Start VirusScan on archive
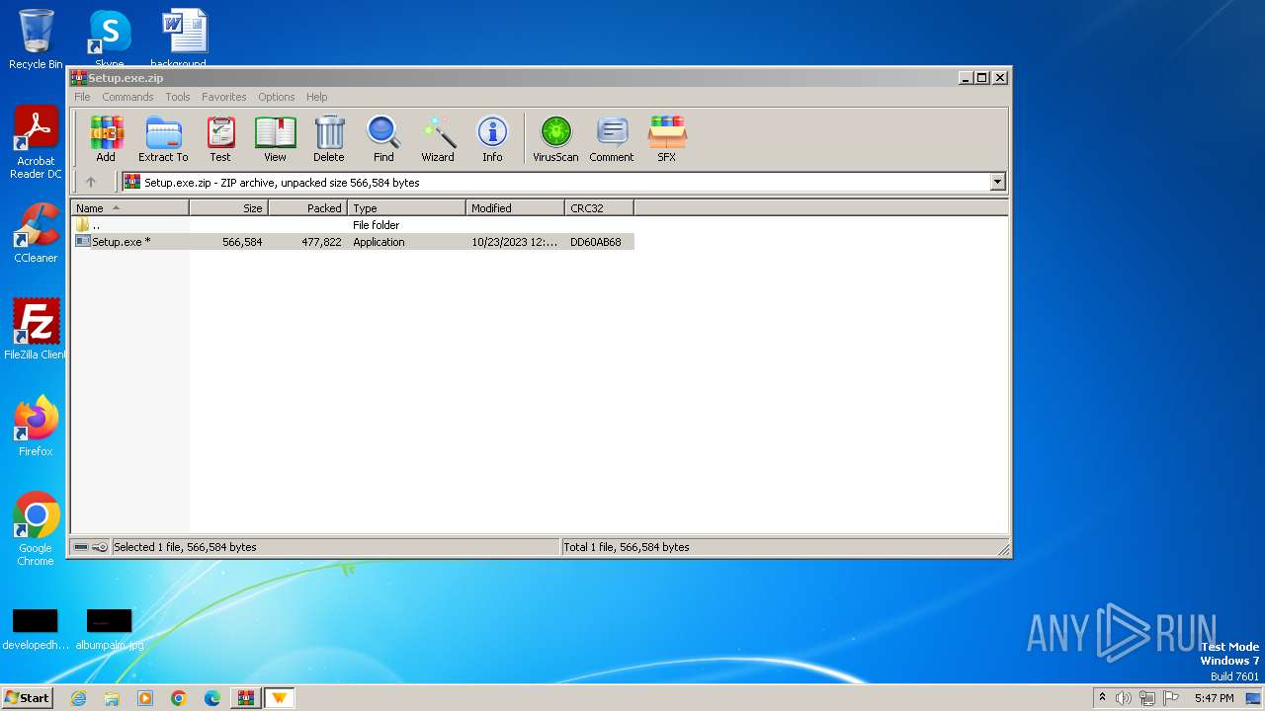This screenshot has width=1265, height=711. (x=555, y=138)
